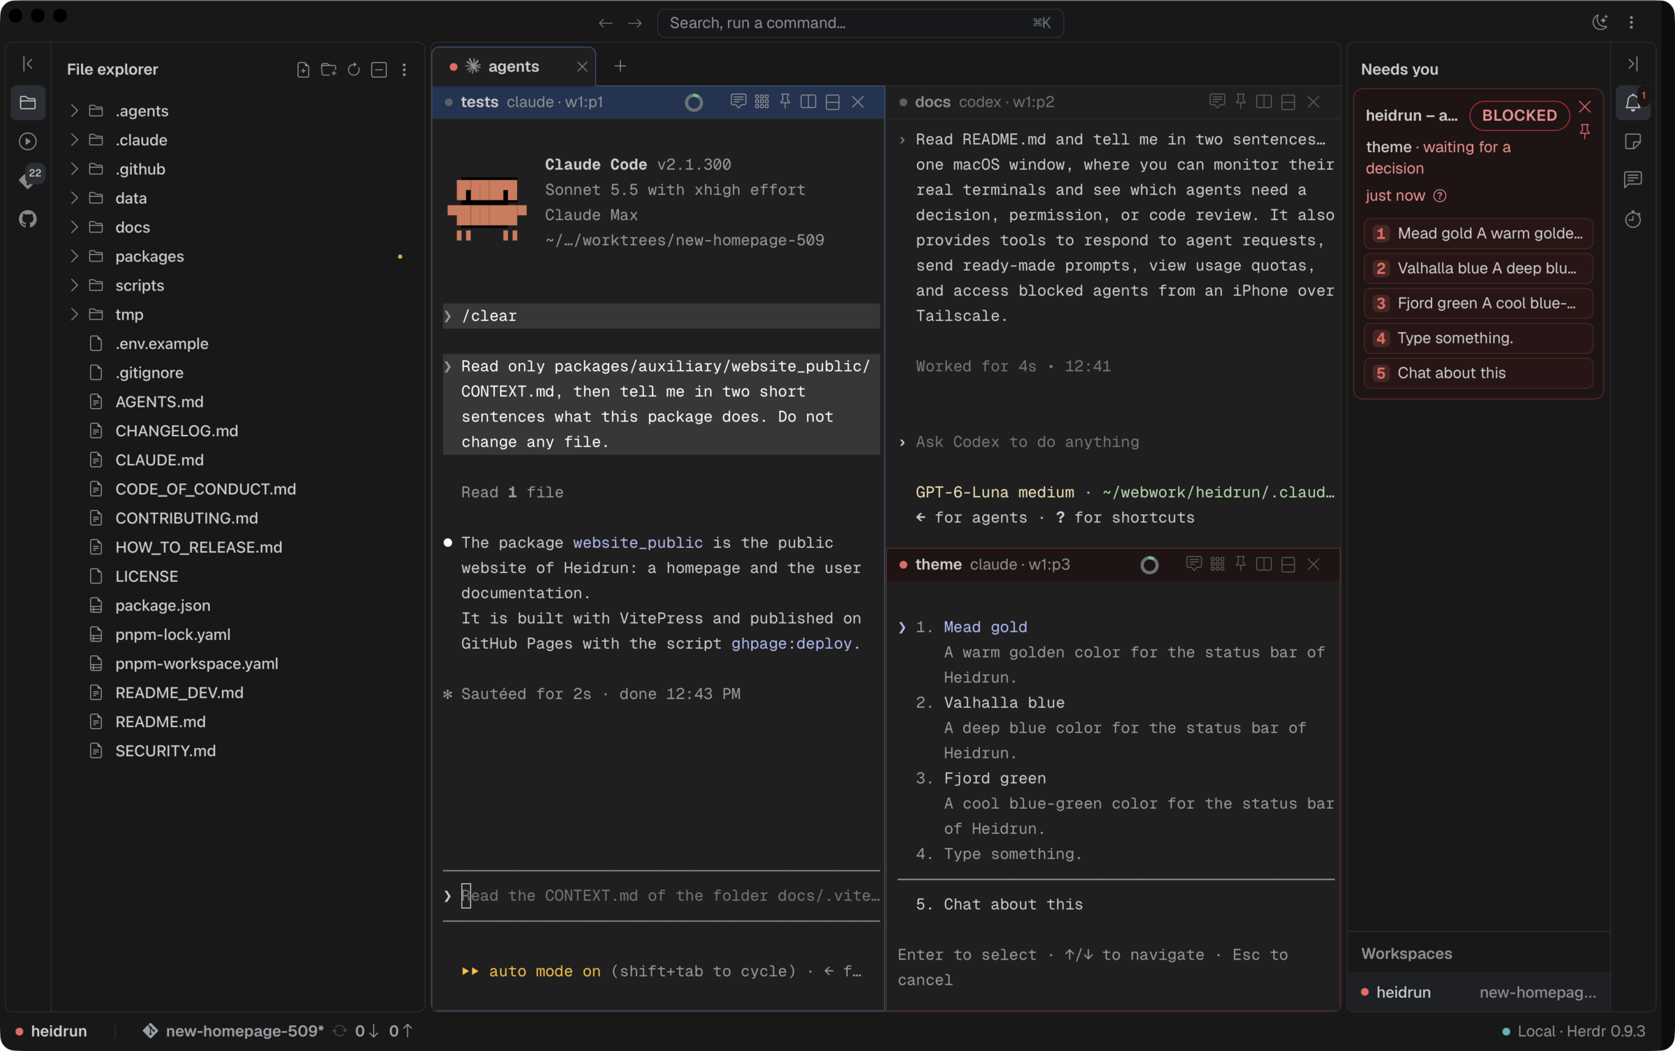
Task: Toggle dark mode moon icon in title bar
Action: 1600,22
